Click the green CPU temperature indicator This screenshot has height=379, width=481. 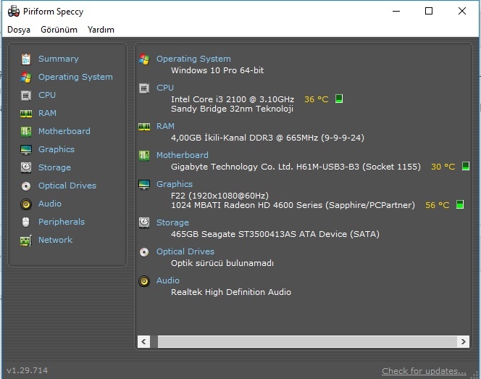click(x=338, y=99)
